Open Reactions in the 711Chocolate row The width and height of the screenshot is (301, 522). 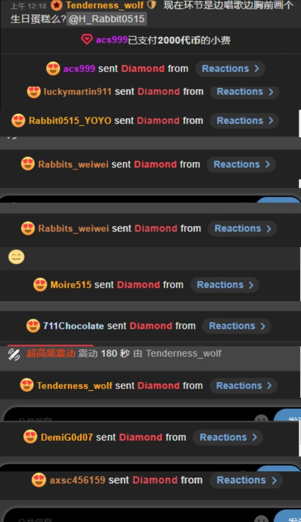236,326
